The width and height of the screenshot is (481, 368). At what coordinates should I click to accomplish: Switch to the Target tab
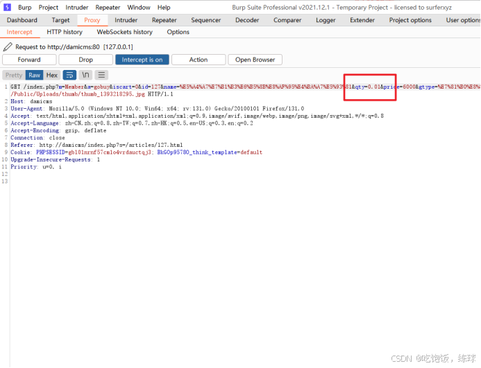(61, 20)
